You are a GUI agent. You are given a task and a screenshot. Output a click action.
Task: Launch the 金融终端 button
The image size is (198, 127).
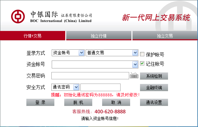tap(154, 88)
